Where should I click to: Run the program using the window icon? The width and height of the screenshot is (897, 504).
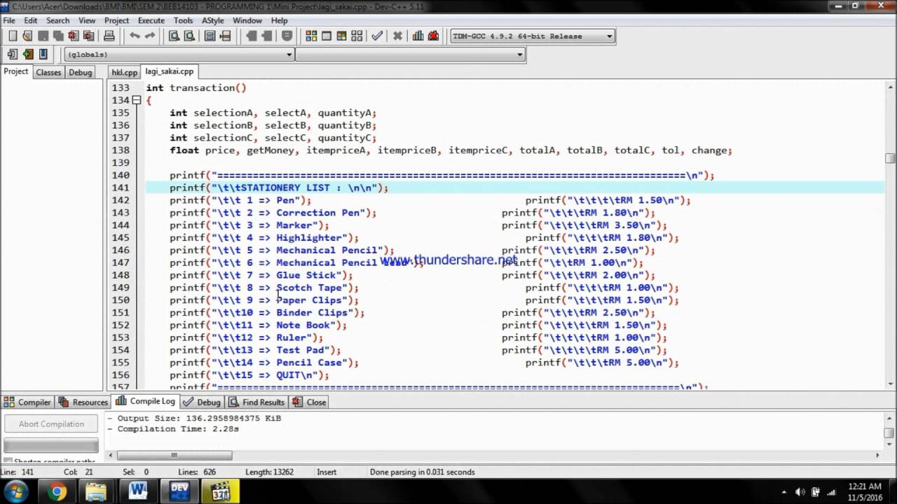click(x=327, y=36)
